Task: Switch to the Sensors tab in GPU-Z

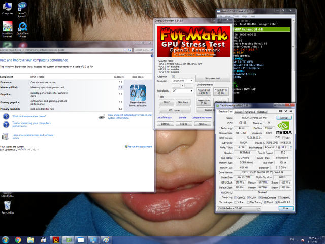Action: coord(239,112)
